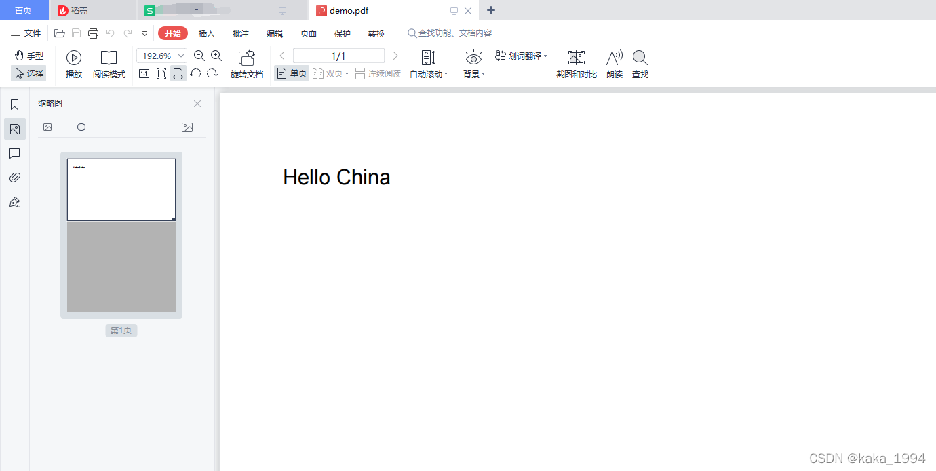Screen dimensions: 936x471
Task: Click the 1:1 actual size zoom icon
Action: tap(144, 73)
